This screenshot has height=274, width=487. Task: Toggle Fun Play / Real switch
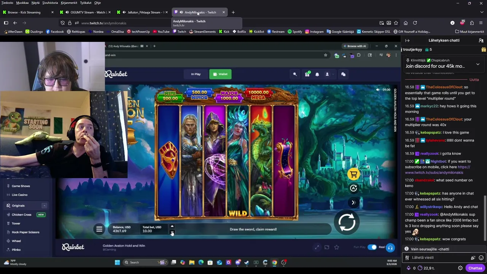[372, 247]
